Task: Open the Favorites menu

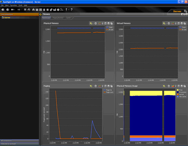Action: (14, 5)
